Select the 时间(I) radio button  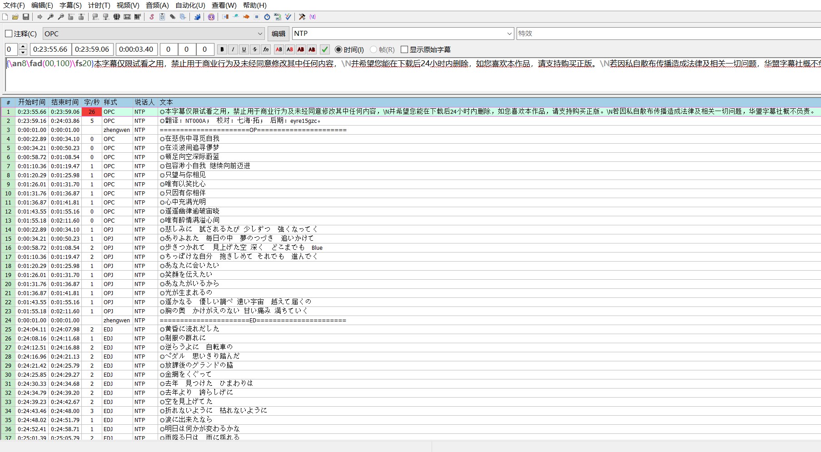tap(349, 49)
